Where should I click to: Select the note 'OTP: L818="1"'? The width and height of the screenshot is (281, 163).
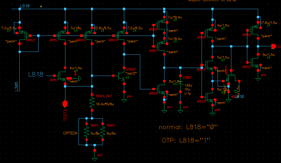pyautogui.click(x=186, y=140)
